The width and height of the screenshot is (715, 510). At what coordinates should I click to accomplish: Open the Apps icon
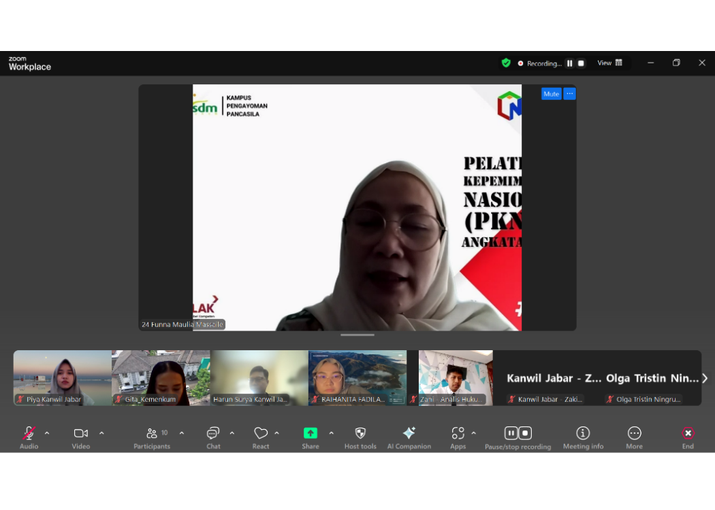(458, 434)
